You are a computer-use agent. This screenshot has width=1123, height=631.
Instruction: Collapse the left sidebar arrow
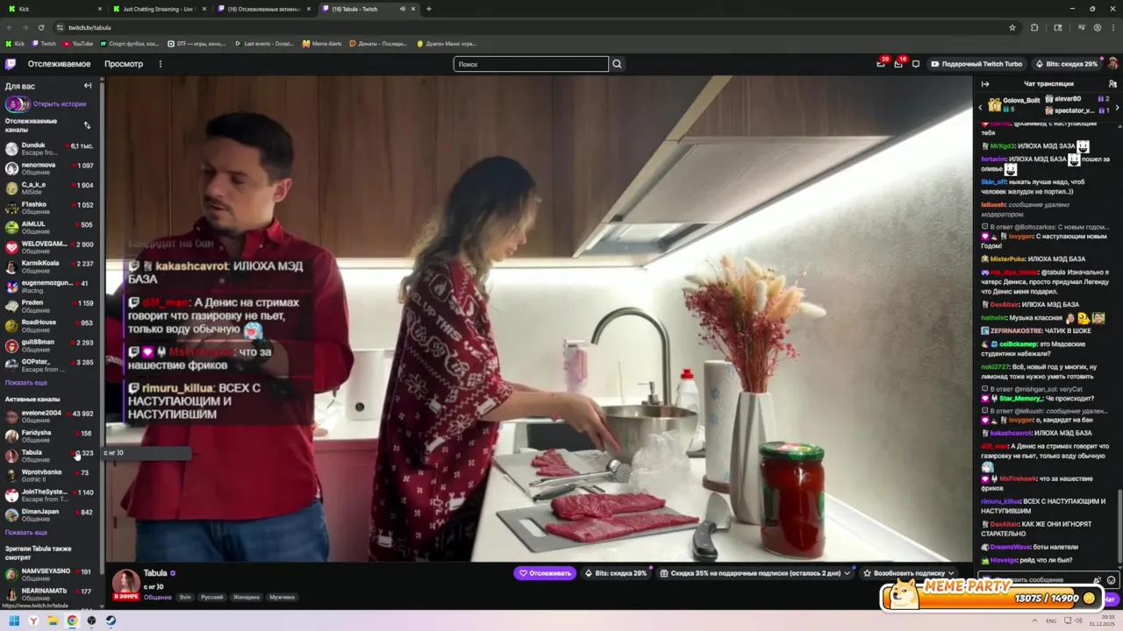pyautogui.click(x=88, y=86)
